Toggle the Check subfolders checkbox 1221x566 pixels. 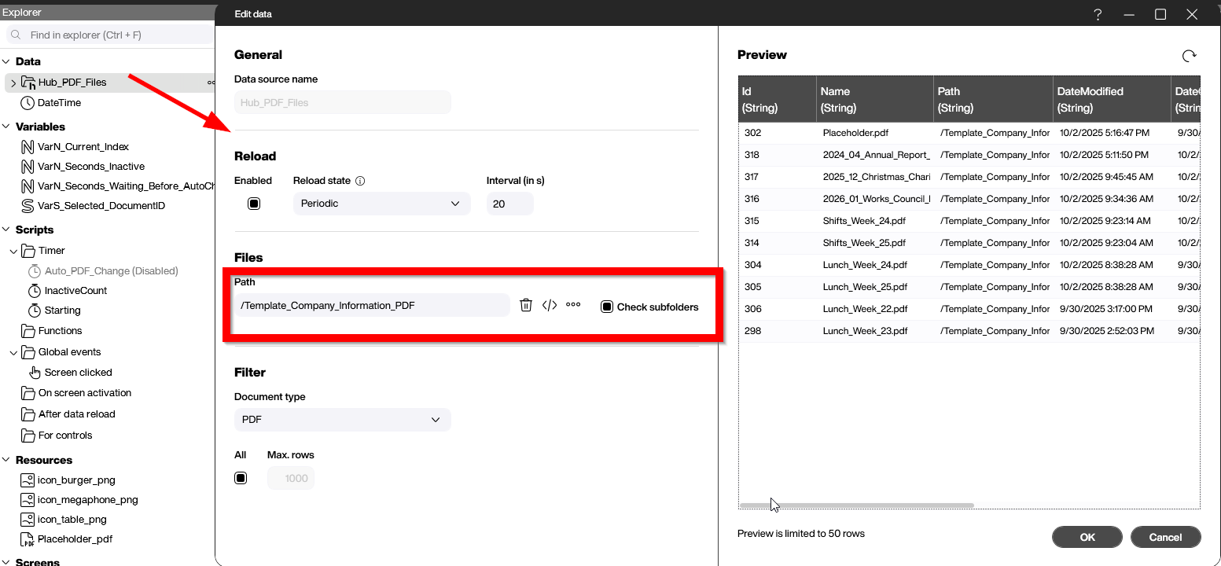coord(607,307)
